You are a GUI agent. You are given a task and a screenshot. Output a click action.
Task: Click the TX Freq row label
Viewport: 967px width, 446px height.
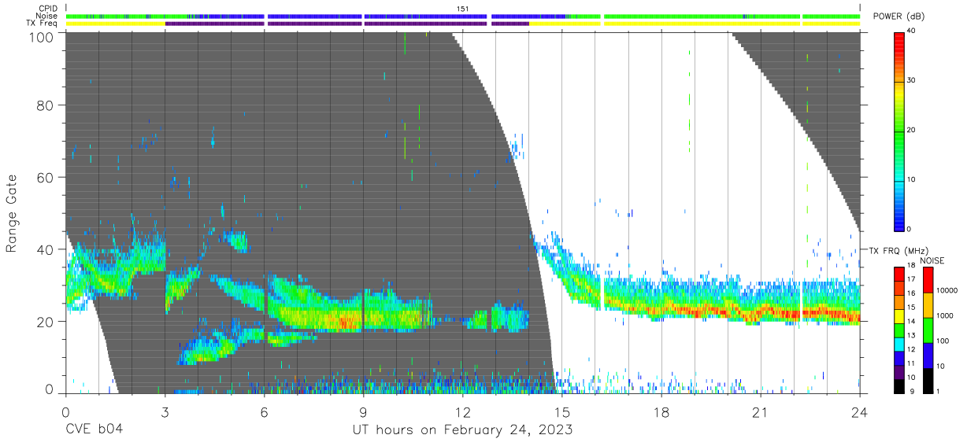click(x=43, y=24)
